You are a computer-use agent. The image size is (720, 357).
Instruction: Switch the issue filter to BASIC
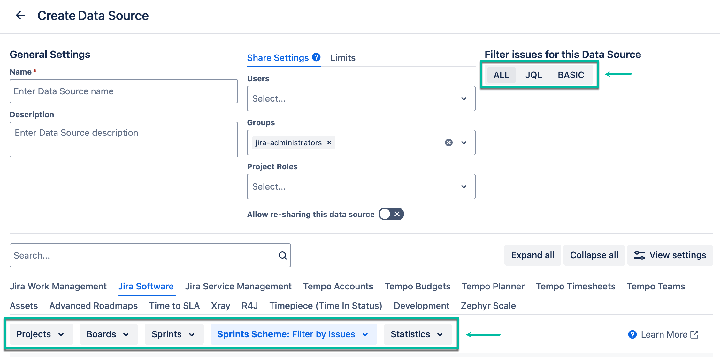click(571, 75)
